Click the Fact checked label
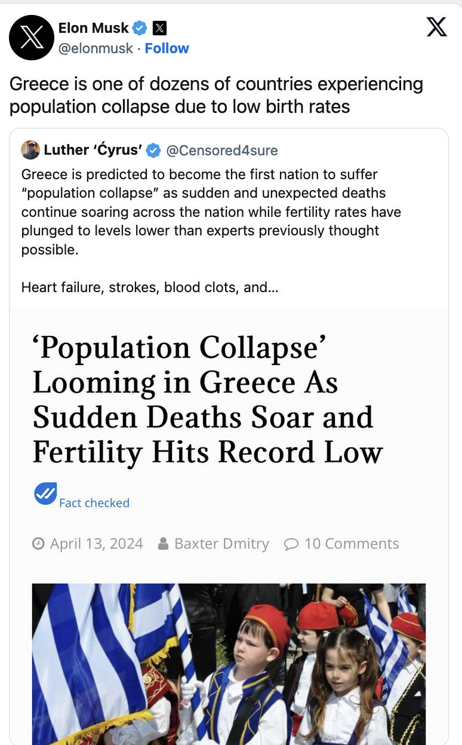The height and width of the screenshot is (745, 462). tap(94, 503)
